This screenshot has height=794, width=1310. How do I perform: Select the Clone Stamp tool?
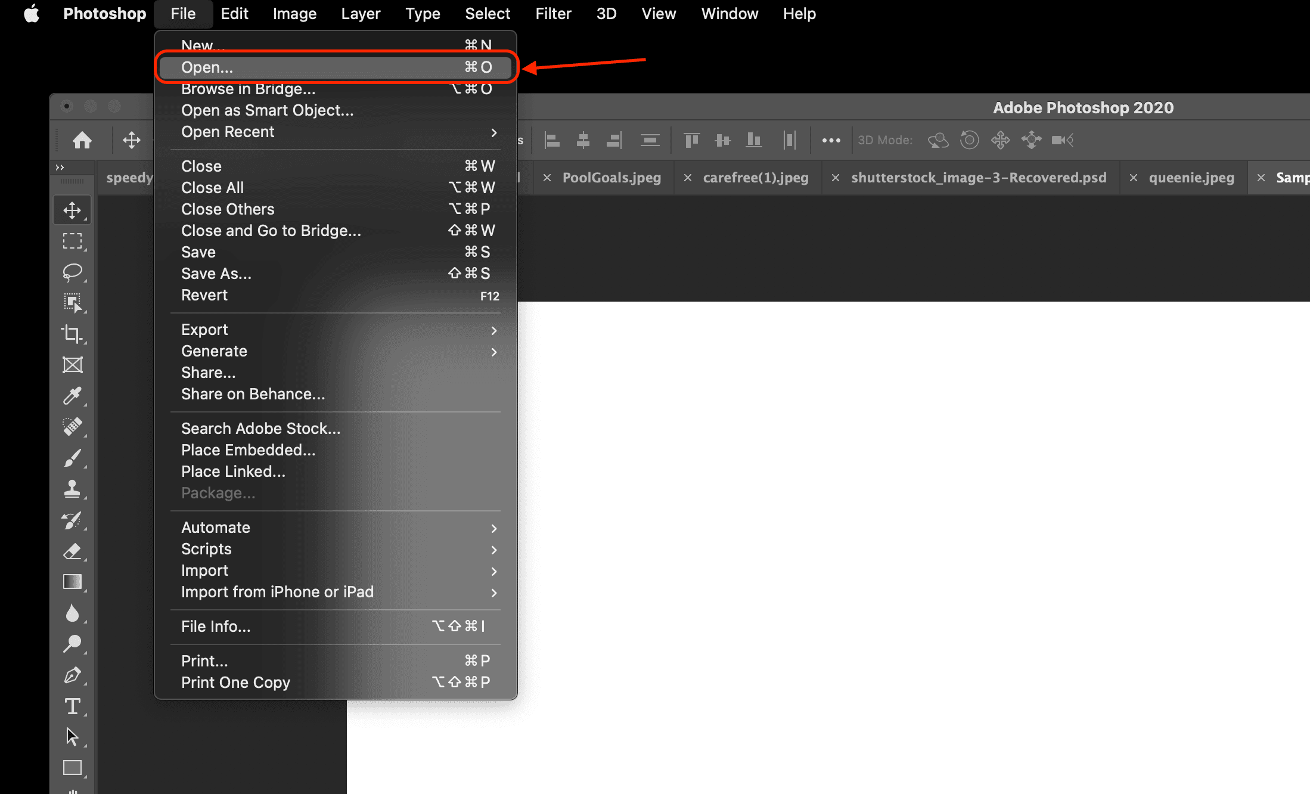click(72, 489)
